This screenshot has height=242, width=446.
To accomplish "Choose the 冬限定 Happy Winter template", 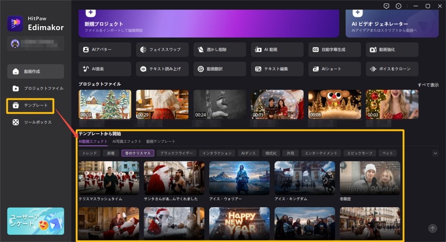I will point(370,178).
